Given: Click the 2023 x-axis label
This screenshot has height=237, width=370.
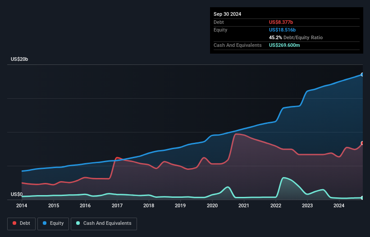Looking at the screenshot, I should 307,205.
